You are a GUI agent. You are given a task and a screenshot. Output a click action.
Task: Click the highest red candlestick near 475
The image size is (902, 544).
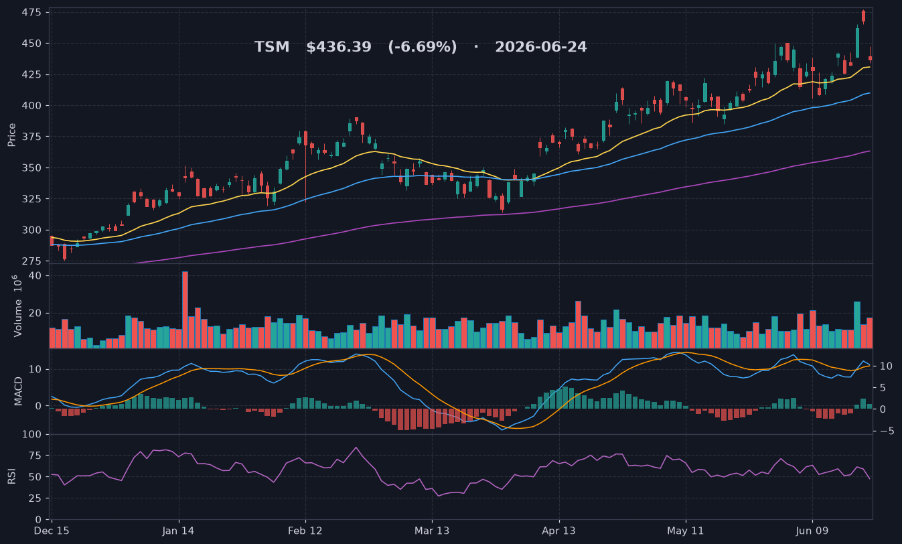pyautogui.click(x=863, y=16)
